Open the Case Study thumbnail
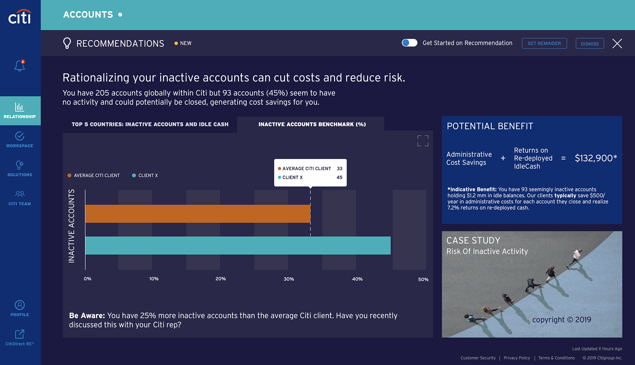 pyautogui.click(x=532, y=284)
